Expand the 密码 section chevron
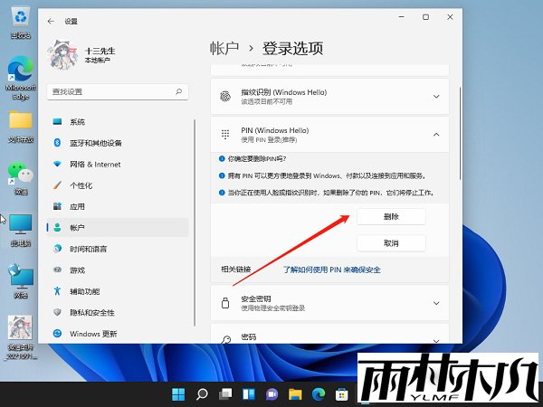Image resolution: width=543 pixels, height=407 pixels. tap(436, 341)
